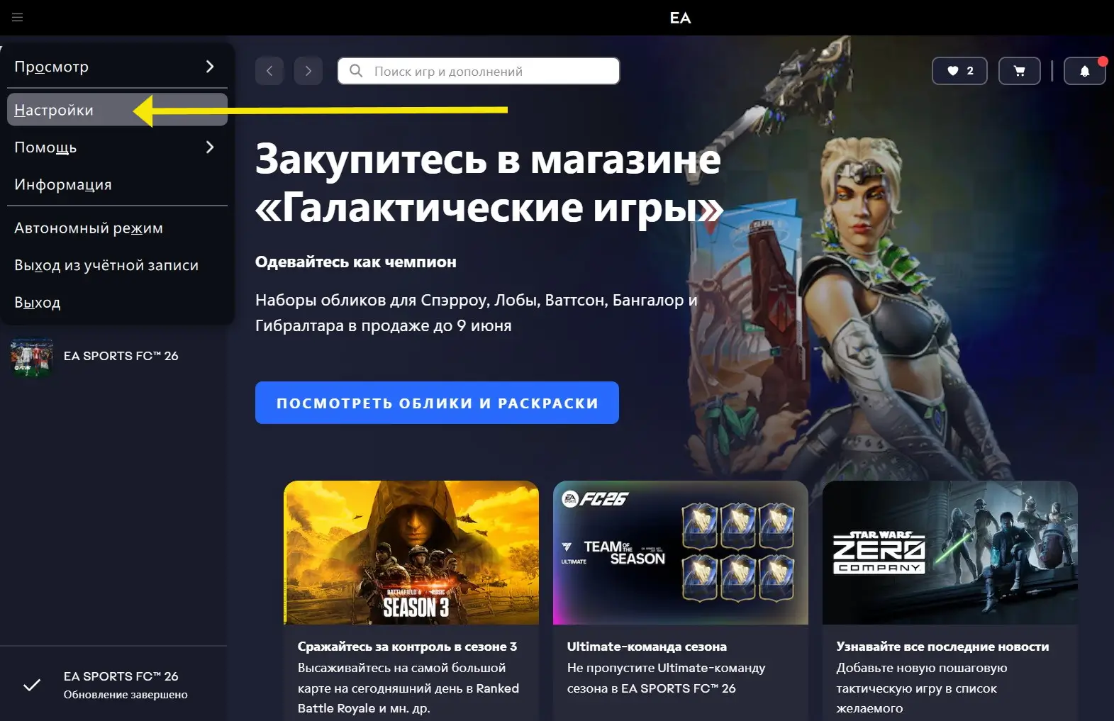
Task: Click the EA SPORTS FC 26 game thumbnail icon
Action: (32, 356)
